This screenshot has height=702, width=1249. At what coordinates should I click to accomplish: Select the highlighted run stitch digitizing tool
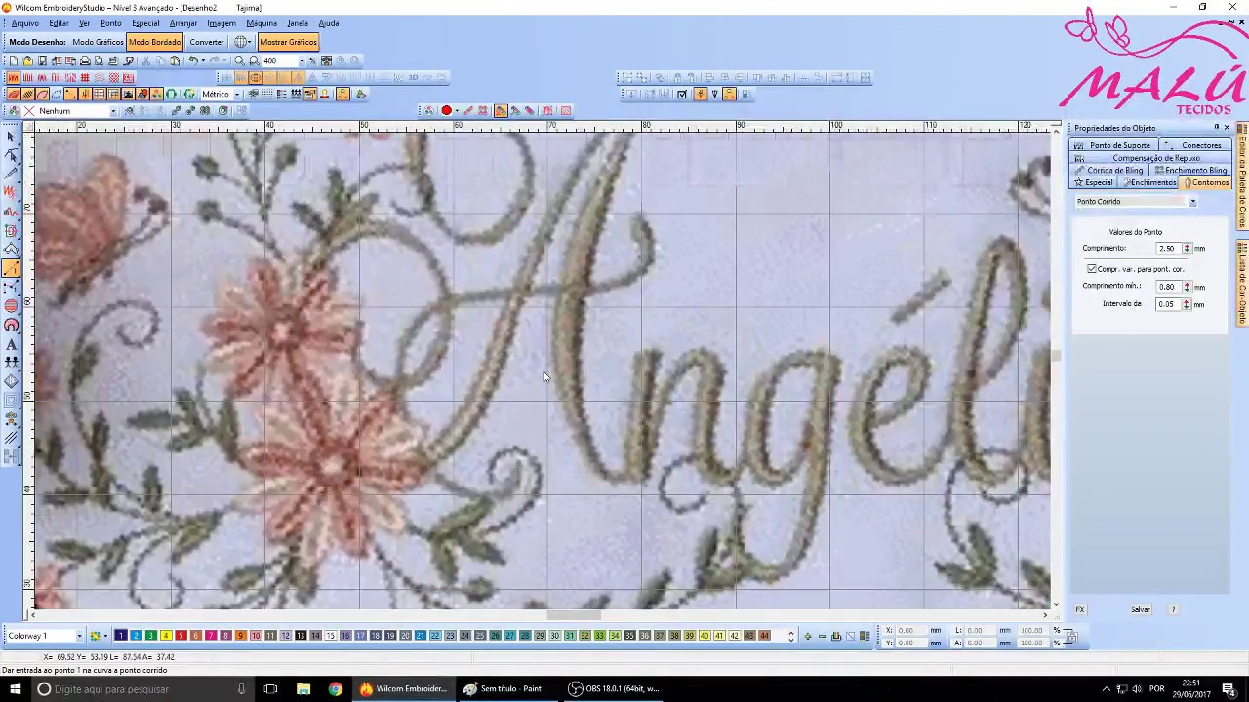[11, 269]
